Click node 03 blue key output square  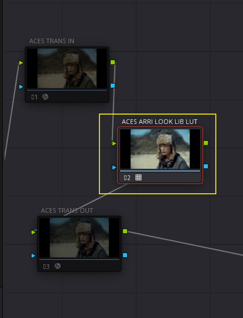pyautogui.click(x=125, y=255)
